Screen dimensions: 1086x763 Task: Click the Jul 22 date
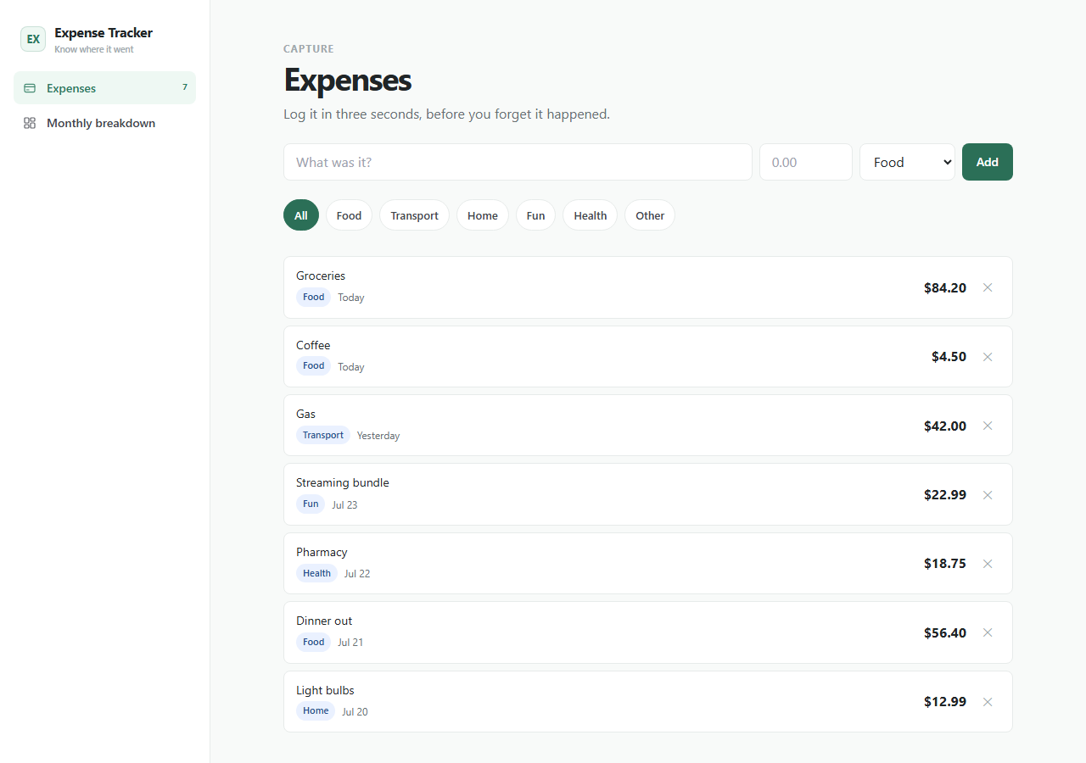(x=357, y=574)
